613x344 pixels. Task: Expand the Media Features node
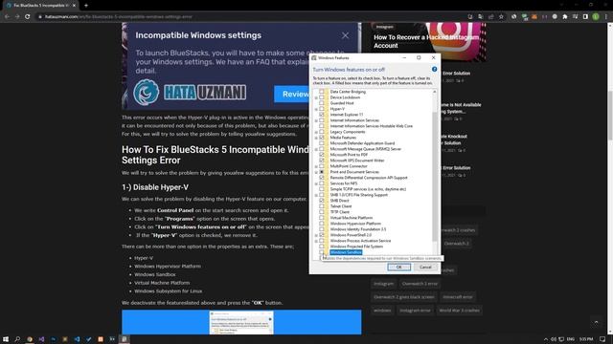click(316, 138)
